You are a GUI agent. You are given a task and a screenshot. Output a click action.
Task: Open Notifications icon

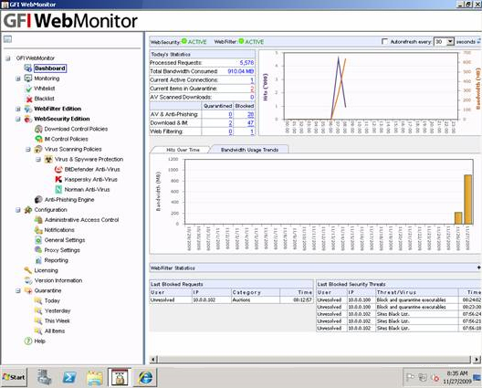coord(38,230)
